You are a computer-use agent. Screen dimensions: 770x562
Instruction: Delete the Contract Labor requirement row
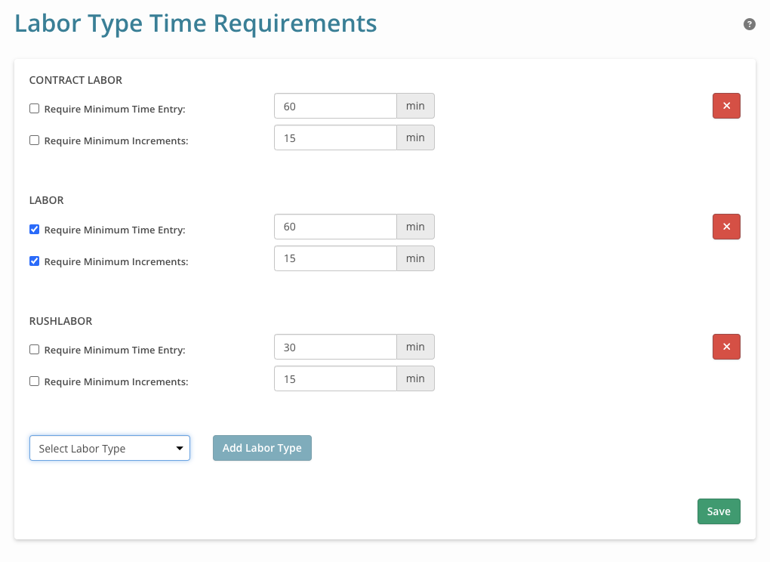point(726,106)
